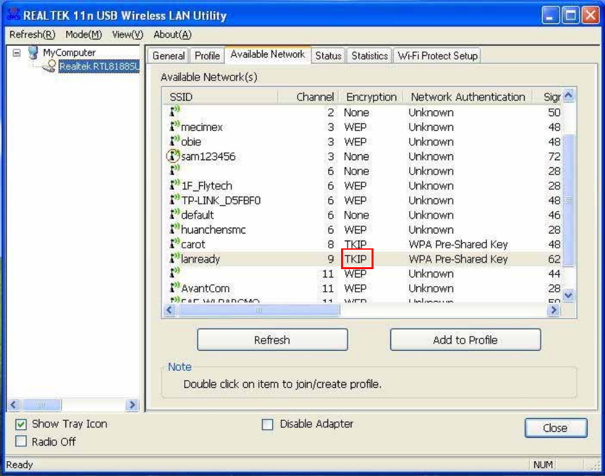This screenshot has height=476, width=605.
Task: Enable the Radio Off checkbox
Action: 21,441
